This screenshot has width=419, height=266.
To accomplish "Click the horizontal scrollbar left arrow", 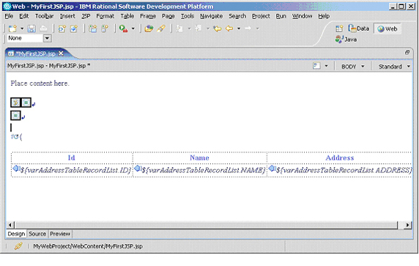I will pyautogui.click(x=10, y=225).
